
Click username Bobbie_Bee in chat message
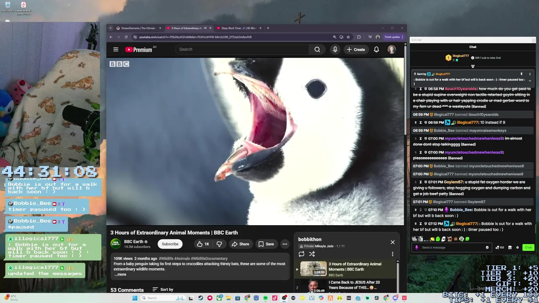pyautogui.click(x=461, y=210)
